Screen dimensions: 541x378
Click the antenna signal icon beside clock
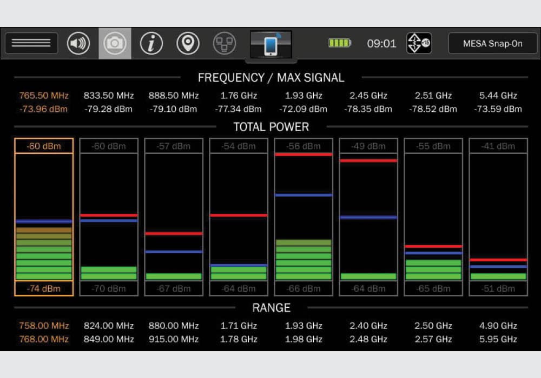419,43
